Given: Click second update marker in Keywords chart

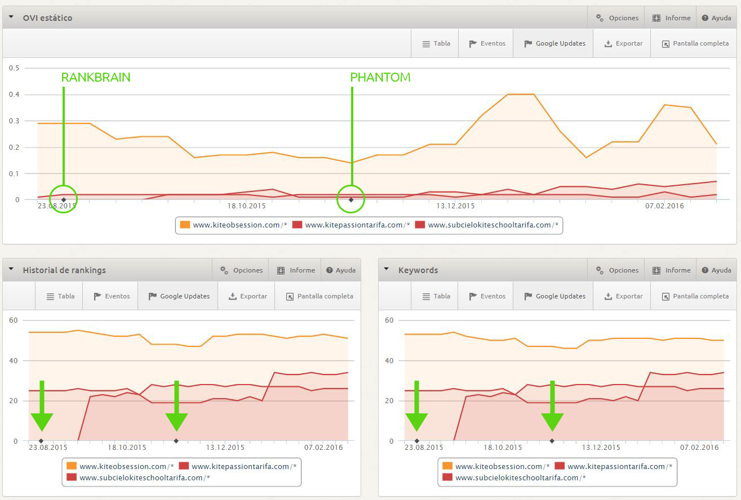Looking at the screenshot, I should [552, 440].
